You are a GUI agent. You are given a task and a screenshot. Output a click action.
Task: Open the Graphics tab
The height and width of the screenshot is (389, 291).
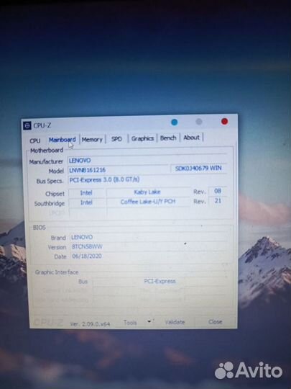[142, 138]
